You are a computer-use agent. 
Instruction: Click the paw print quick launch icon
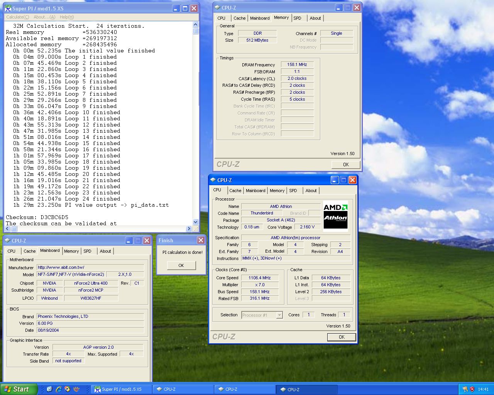77,389
